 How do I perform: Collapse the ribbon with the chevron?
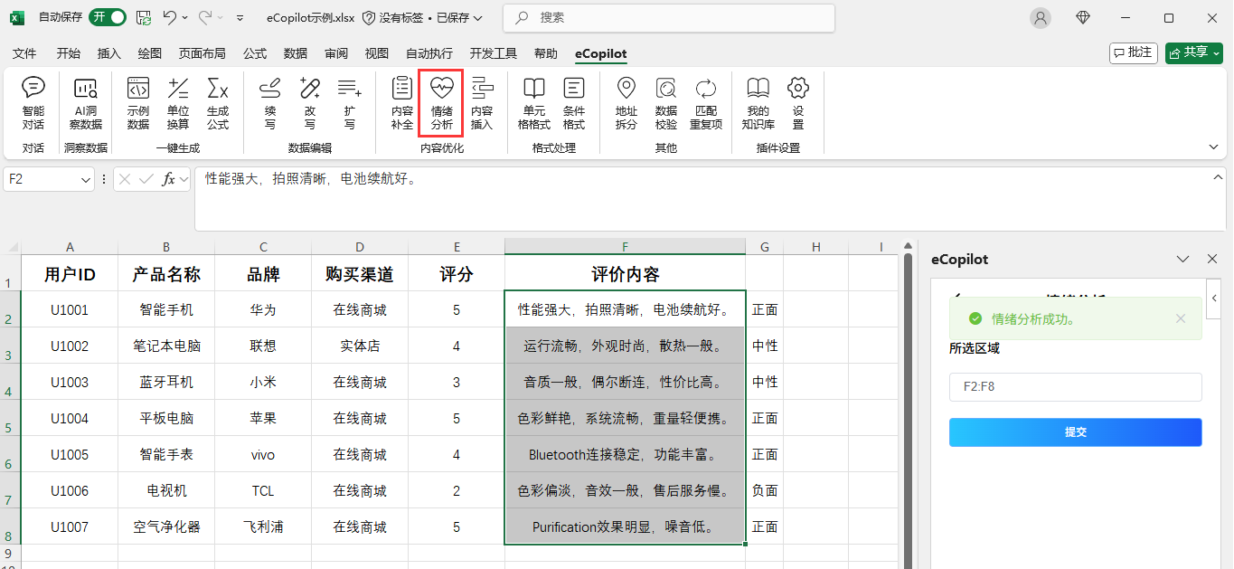(1214, 146)
